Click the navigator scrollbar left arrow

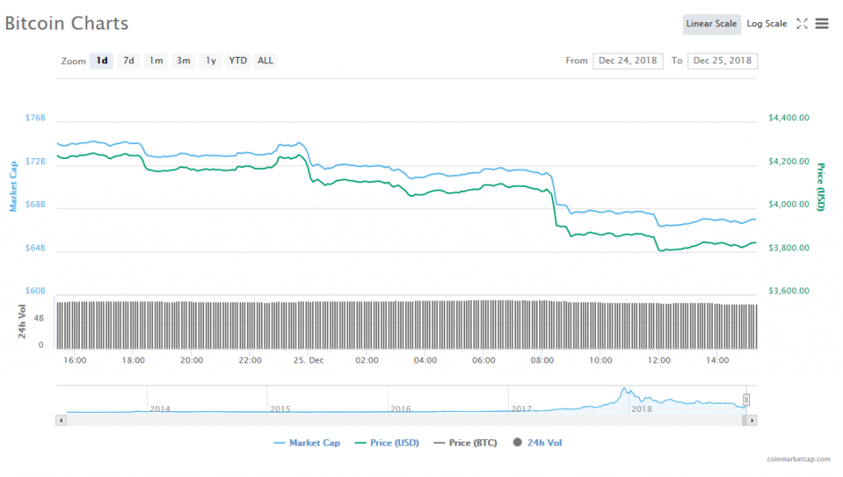tap(60, 420)
